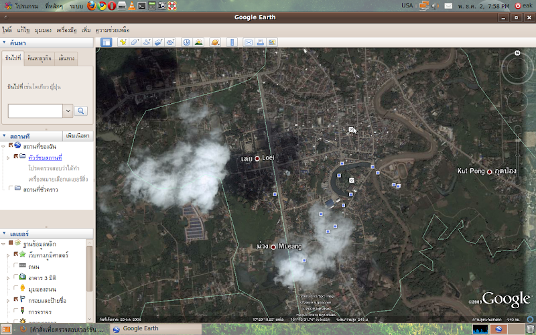Click the เพิ่มเนื้อหา button
Image resolution: width=536 pixels, height=335 pixels.
tap(78, 136)
